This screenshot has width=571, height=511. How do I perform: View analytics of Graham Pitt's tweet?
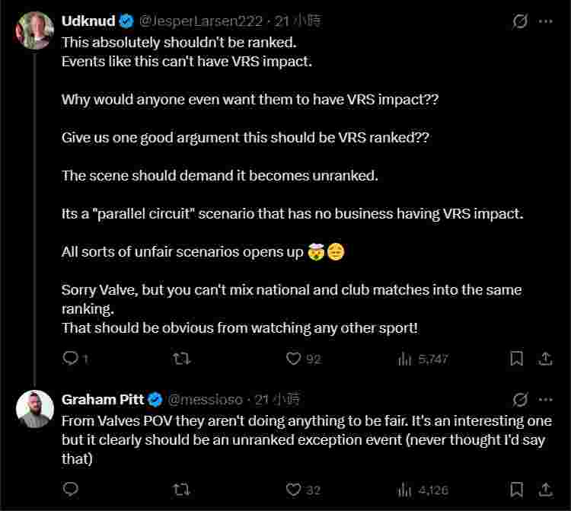[x=405, y=489]
